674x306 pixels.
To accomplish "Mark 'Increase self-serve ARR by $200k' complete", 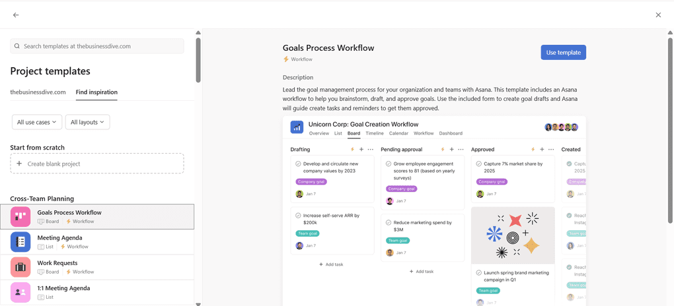I will pyautogui.click(x=298, y=216).
